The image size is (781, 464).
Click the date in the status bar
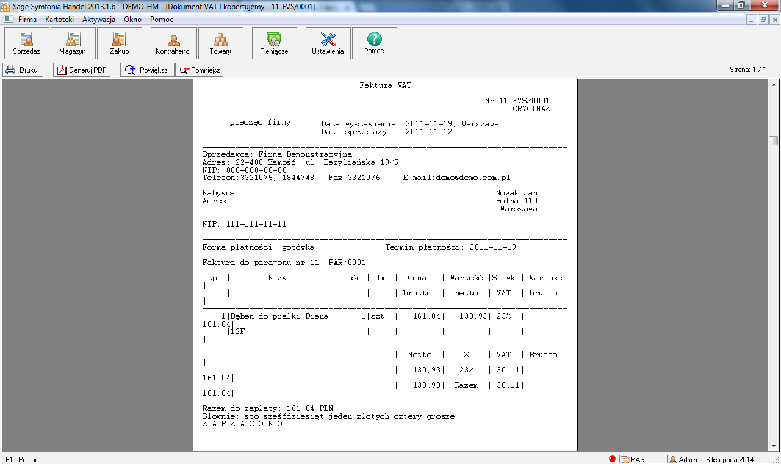coord(730,459)
